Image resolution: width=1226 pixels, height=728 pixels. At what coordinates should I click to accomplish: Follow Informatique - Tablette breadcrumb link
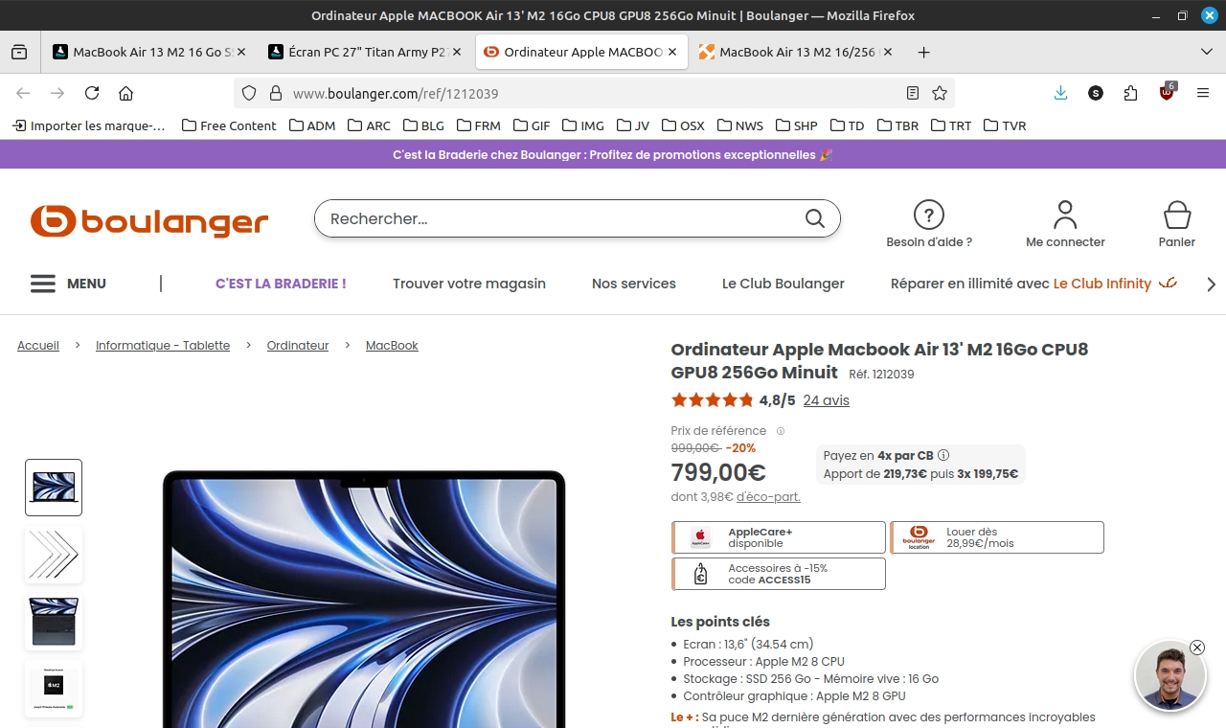(x=163, y=346)
